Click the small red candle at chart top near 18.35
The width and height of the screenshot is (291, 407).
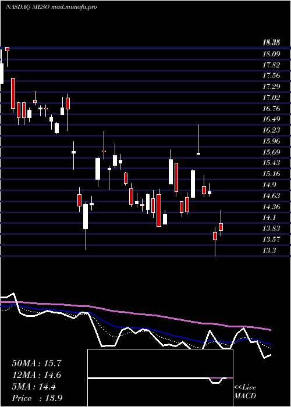[7, 49]
